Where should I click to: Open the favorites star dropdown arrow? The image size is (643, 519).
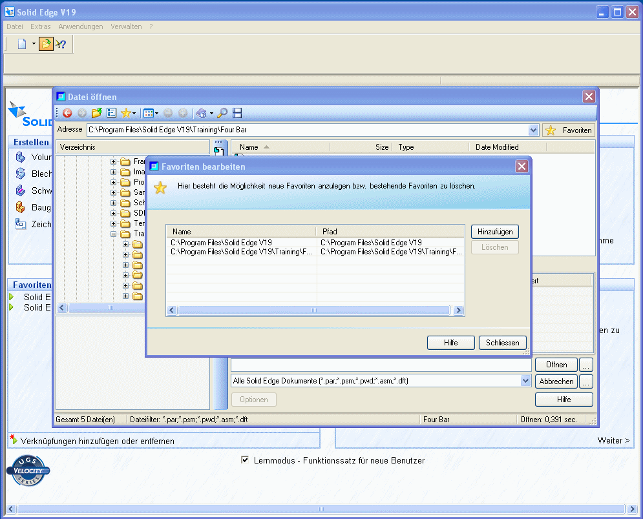click(x=134, y=114)
